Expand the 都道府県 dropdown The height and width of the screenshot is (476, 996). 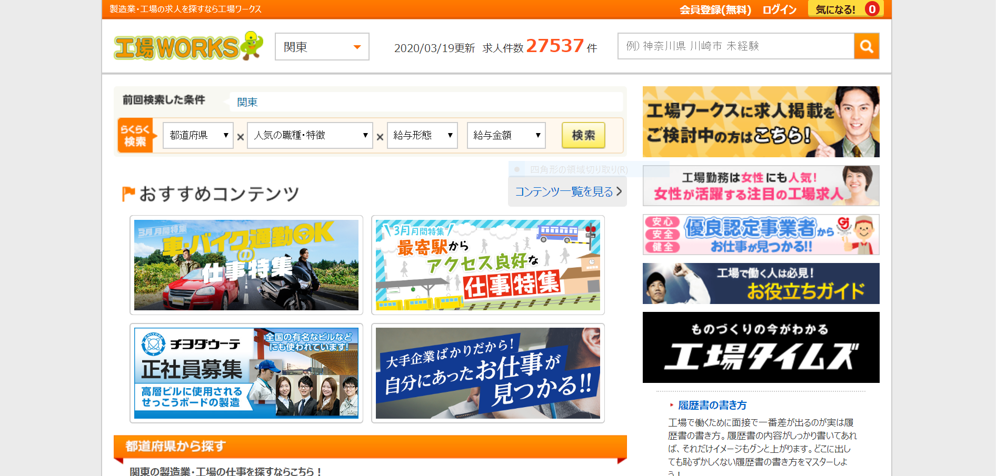tap(198, 136)
